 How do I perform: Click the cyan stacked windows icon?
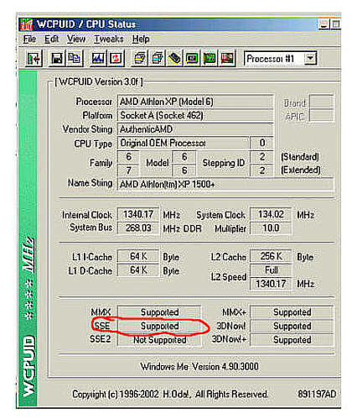coord(158,58)
